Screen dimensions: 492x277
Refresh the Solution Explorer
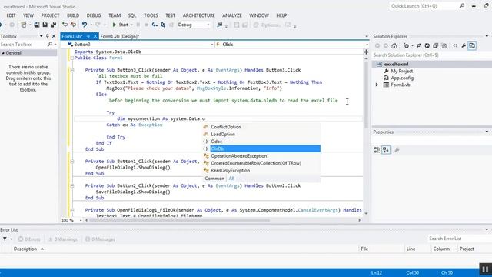coord(427,46)
